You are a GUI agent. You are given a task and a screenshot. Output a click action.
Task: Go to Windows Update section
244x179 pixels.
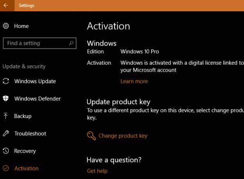[35, 81]
